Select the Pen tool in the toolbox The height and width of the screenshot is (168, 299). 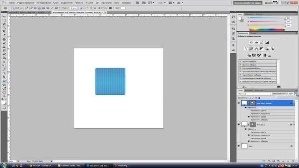pyautogui.click(x=4, y=70)
